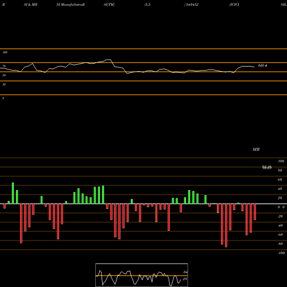Click the 30 level label on the RSI axis
This screenshot has height=287, width=287.
pos(4,84)
